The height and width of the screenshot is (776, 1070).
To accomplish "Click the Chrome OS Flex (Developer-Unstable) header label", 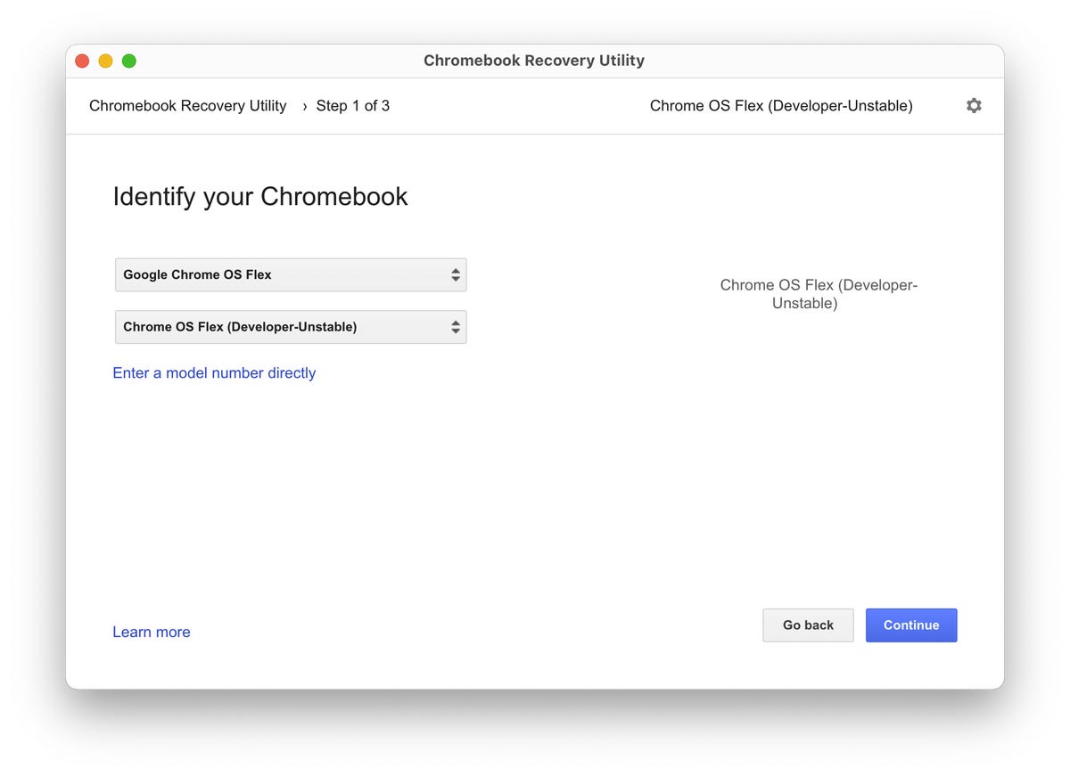I will click(x=781, y=106).
